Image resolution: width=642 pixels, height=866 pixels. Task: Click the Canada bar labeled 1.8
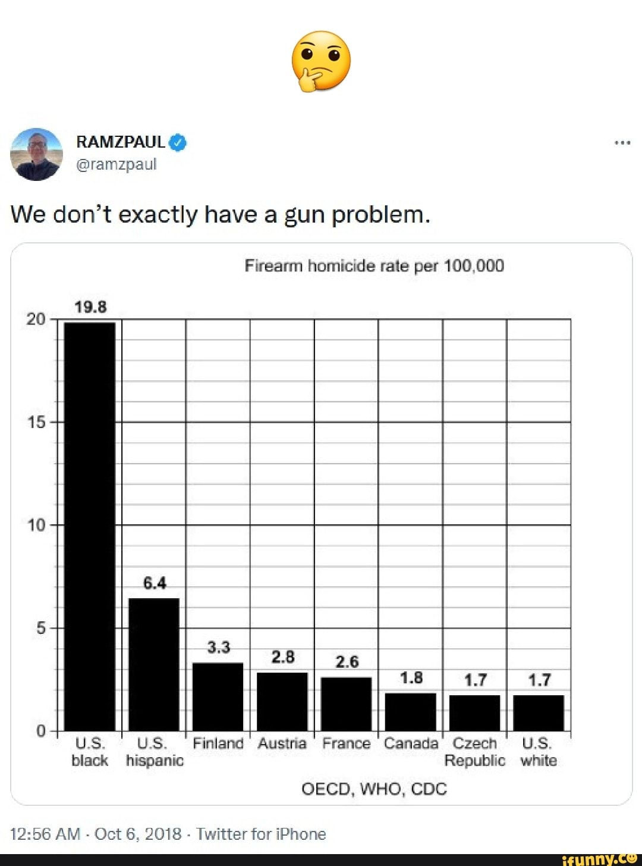[x=411, y=712]
